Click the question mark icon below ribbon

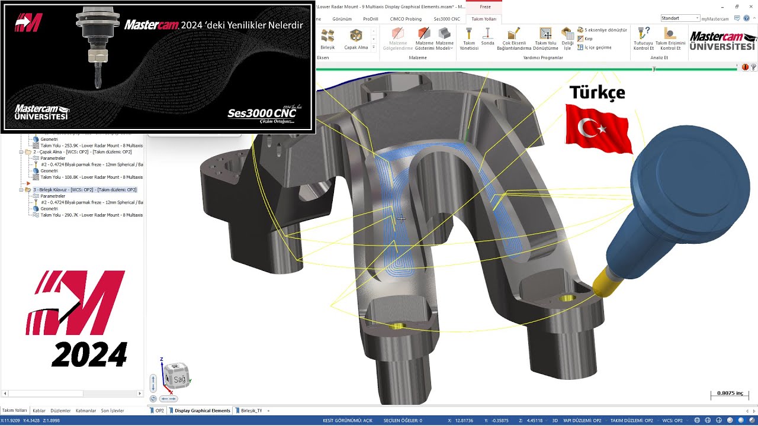point(753,67)
